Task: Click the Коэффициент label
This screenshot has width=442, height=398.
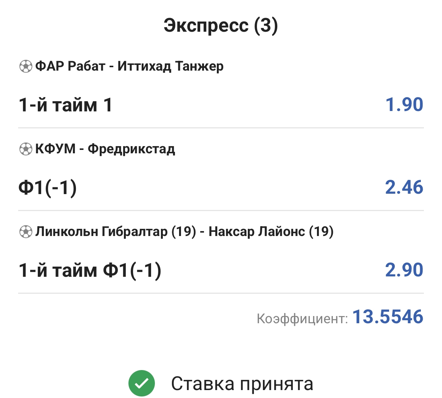Action: tap(302, 319)
